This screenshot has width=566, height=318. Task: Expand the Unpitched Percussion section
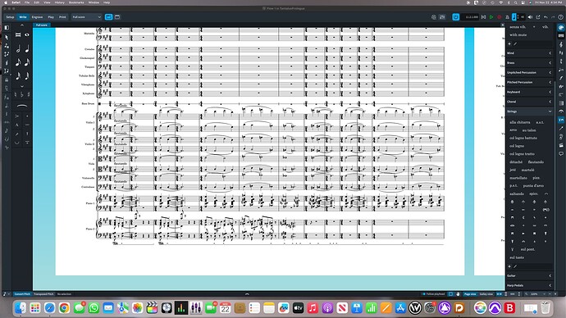[x=530, y=73]
